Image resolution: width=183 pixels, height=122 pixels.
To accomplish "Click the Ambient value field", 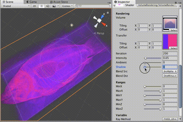I will (x=170, y=63).
